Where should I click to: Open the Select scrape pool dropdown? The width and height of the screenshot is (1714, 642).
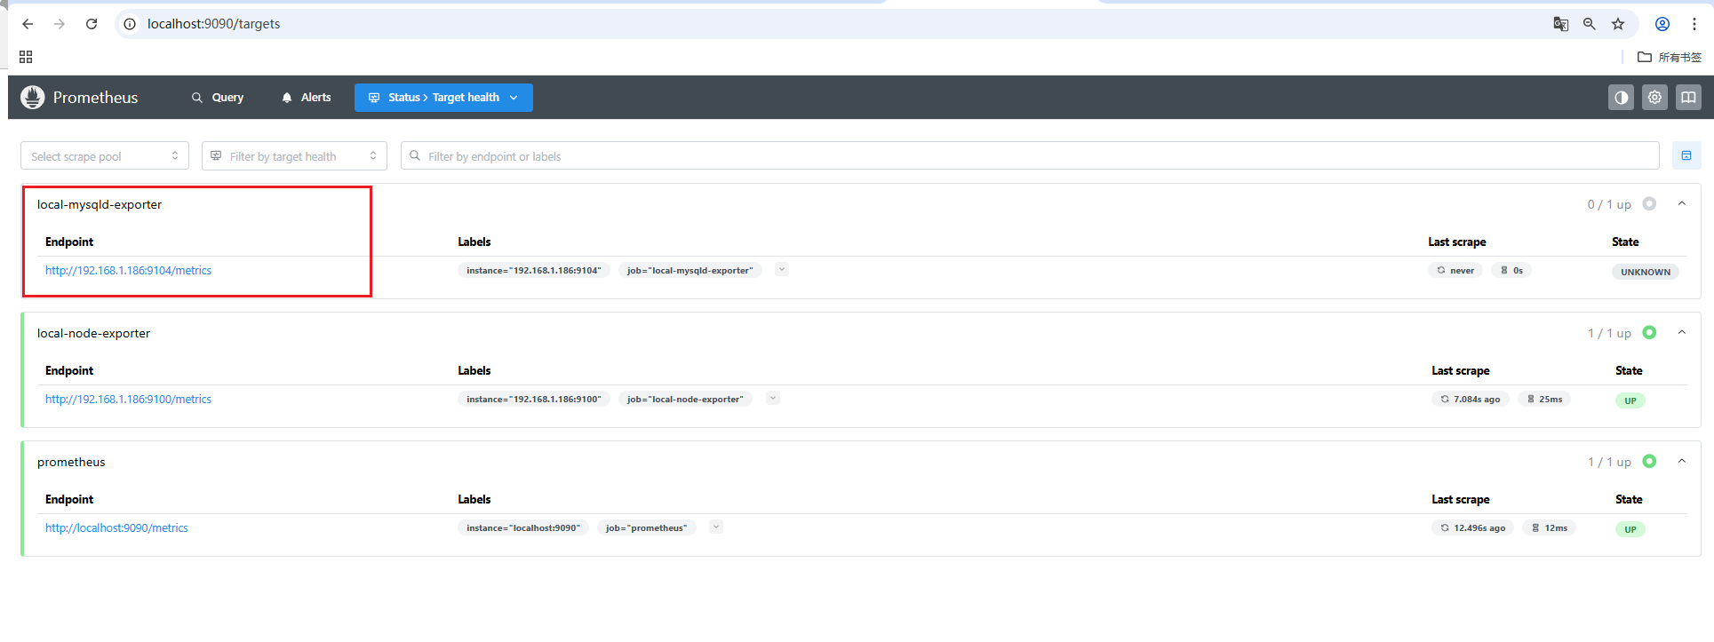coord(105,156)
